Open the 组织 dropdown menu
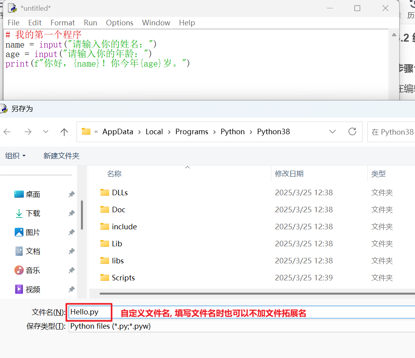This screenshot has width=415, height=358. click(15, 156)
